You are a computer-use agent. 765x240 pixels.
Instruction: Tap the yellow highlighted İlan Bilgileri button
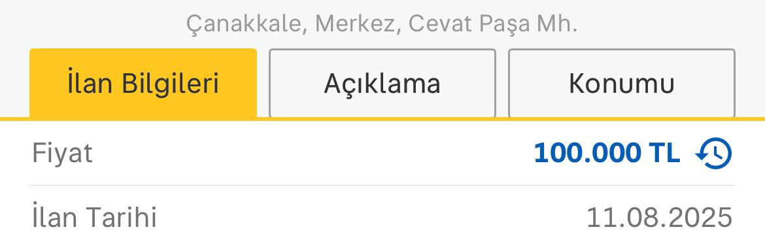tap(143, 84)
